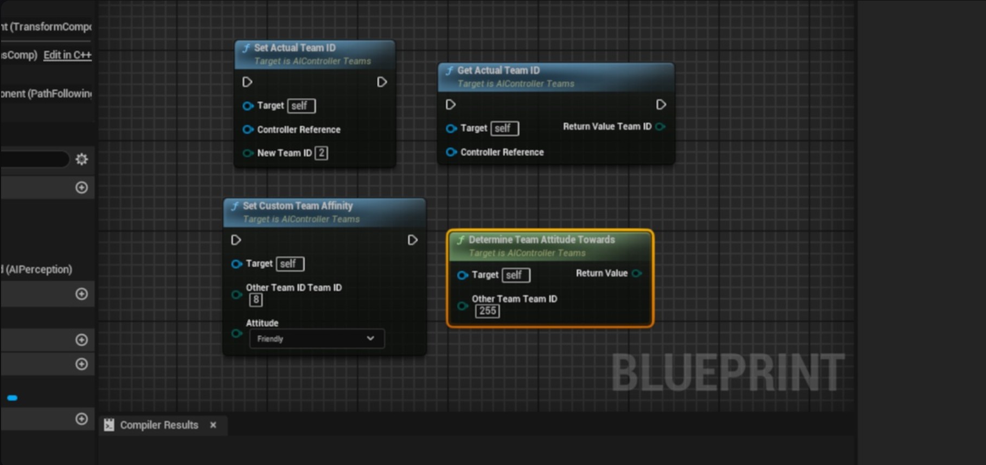Click the Edit in C++ link
The image size is (986, 465).
[67, 55]
